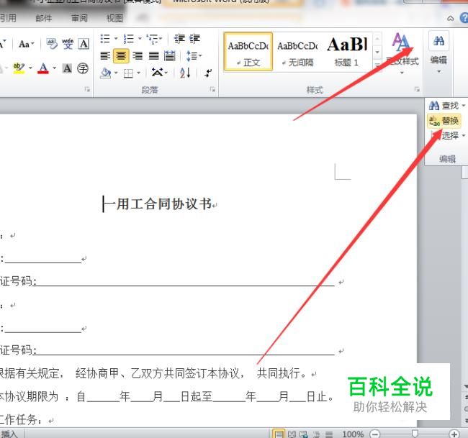The height and width of the screenshot is (438, 468).
Task: Open the Enclose Characters (circled 字) tool
Action: pyautogui.click(x=83, y=68)
